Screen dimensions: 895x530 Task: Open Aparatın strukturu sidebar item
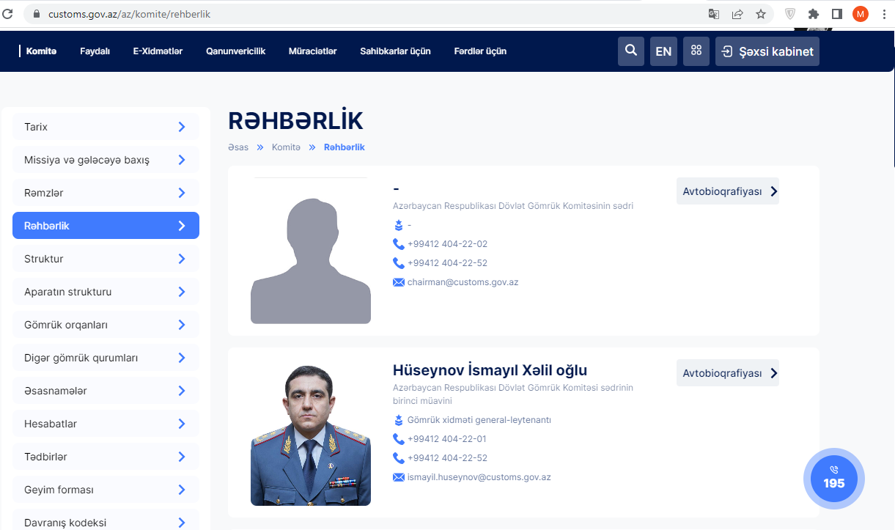(106, 292)
